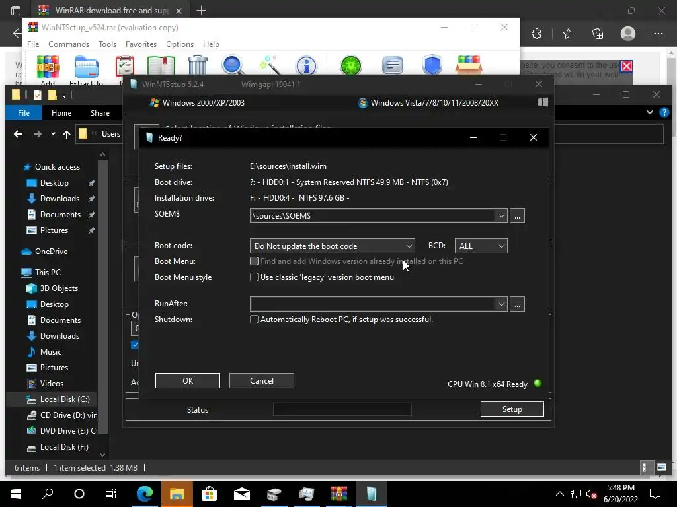Click the Edge browser profile avatar icon
The image size is (677, 507).
coord(628,34)
